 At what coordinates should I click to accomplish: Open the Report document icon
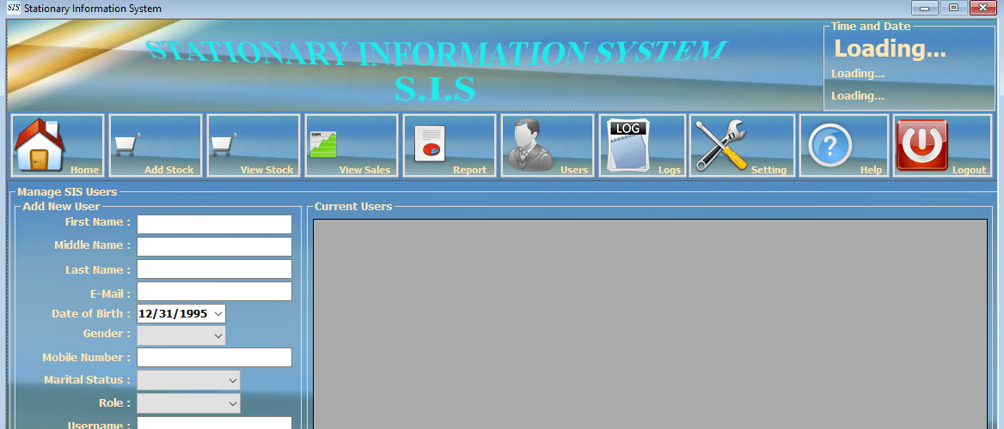pos(429,144)
